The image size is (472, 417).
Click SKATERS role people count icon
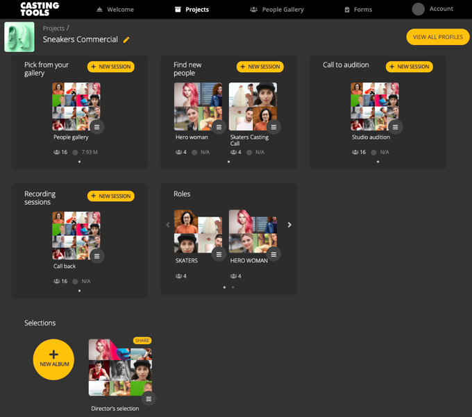pos(179,276)
